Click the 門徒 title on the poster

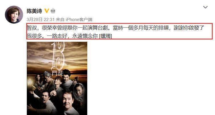[57, 73]
